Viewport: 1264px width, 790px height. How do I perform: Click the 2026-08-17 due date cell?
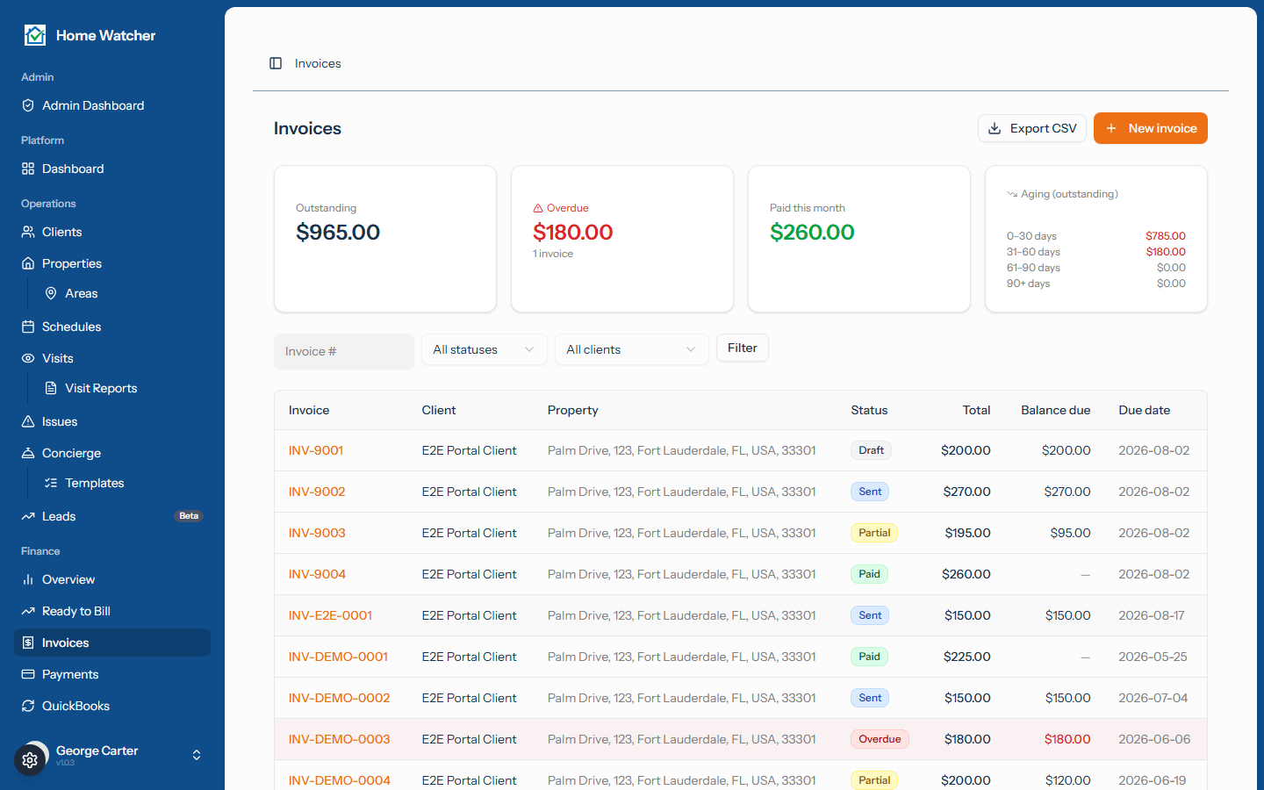(x=1152, y=615)
